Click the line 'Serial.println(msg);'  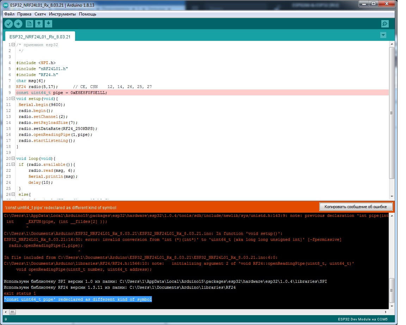[53, 176]
